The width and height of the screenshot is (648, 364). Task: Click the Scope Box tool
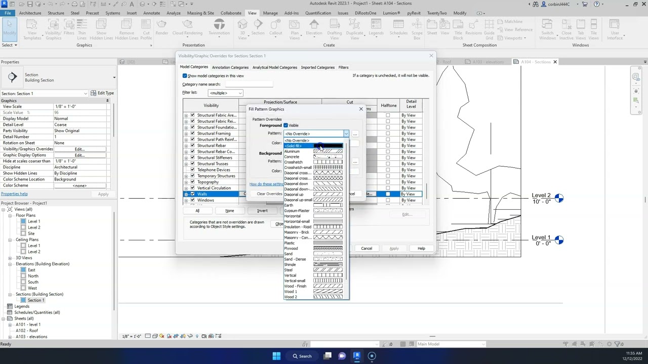click(417, 29)
